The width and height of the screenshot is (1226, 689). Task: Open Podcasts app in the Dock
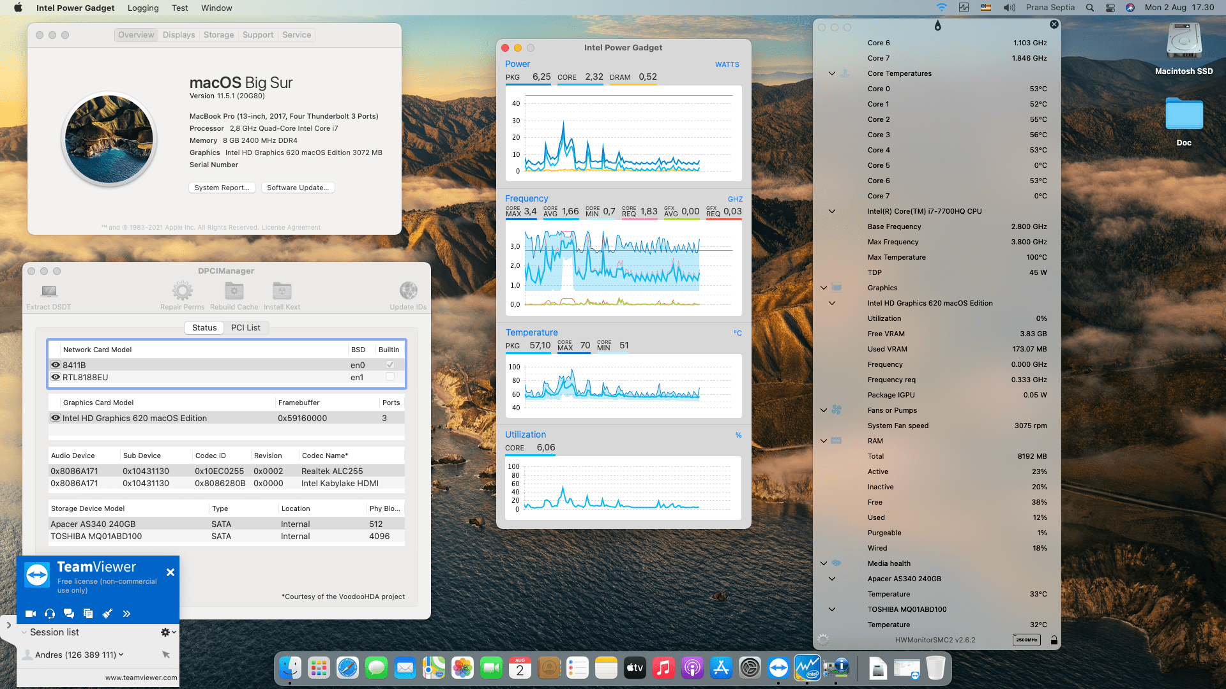pos(692,668)
